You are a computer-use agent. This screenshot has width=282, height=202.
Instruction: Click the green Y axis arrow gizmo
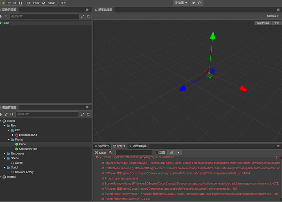[x=213, y=36]
